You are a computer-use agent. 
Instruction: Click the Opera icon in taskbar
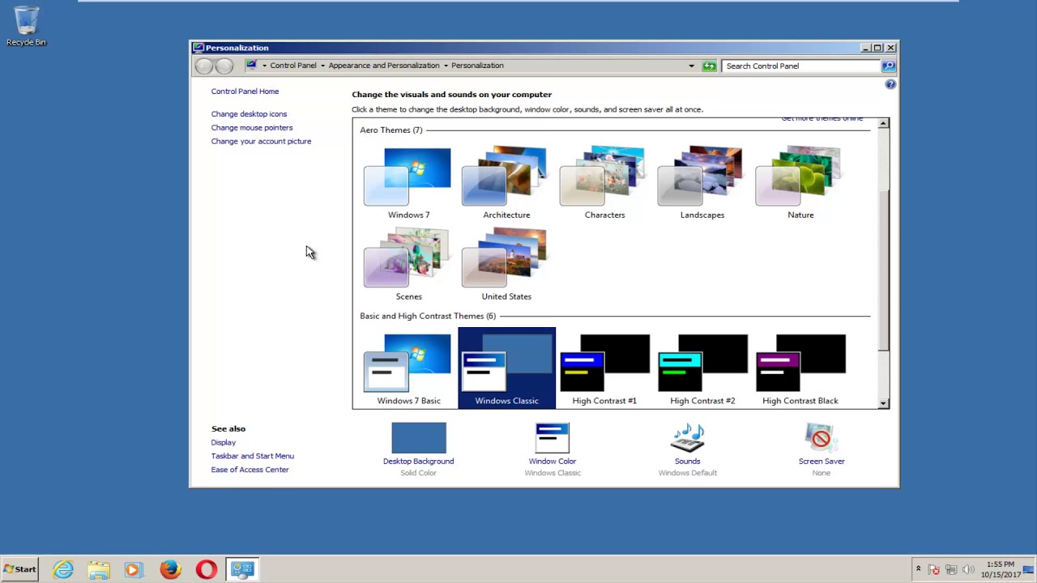(206, 569)
